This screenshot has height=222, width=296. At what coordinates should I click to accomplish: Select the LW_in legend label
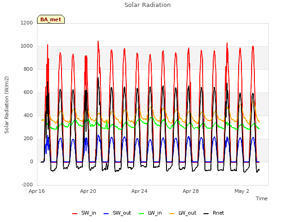[x=155, y=213]
